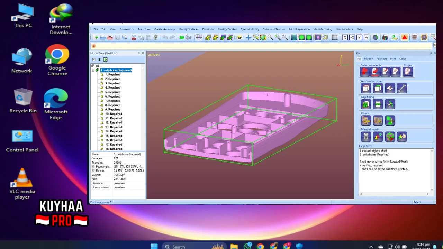Switch to the Position tab in Fix panel
The image size is (443, 249).
381,59
